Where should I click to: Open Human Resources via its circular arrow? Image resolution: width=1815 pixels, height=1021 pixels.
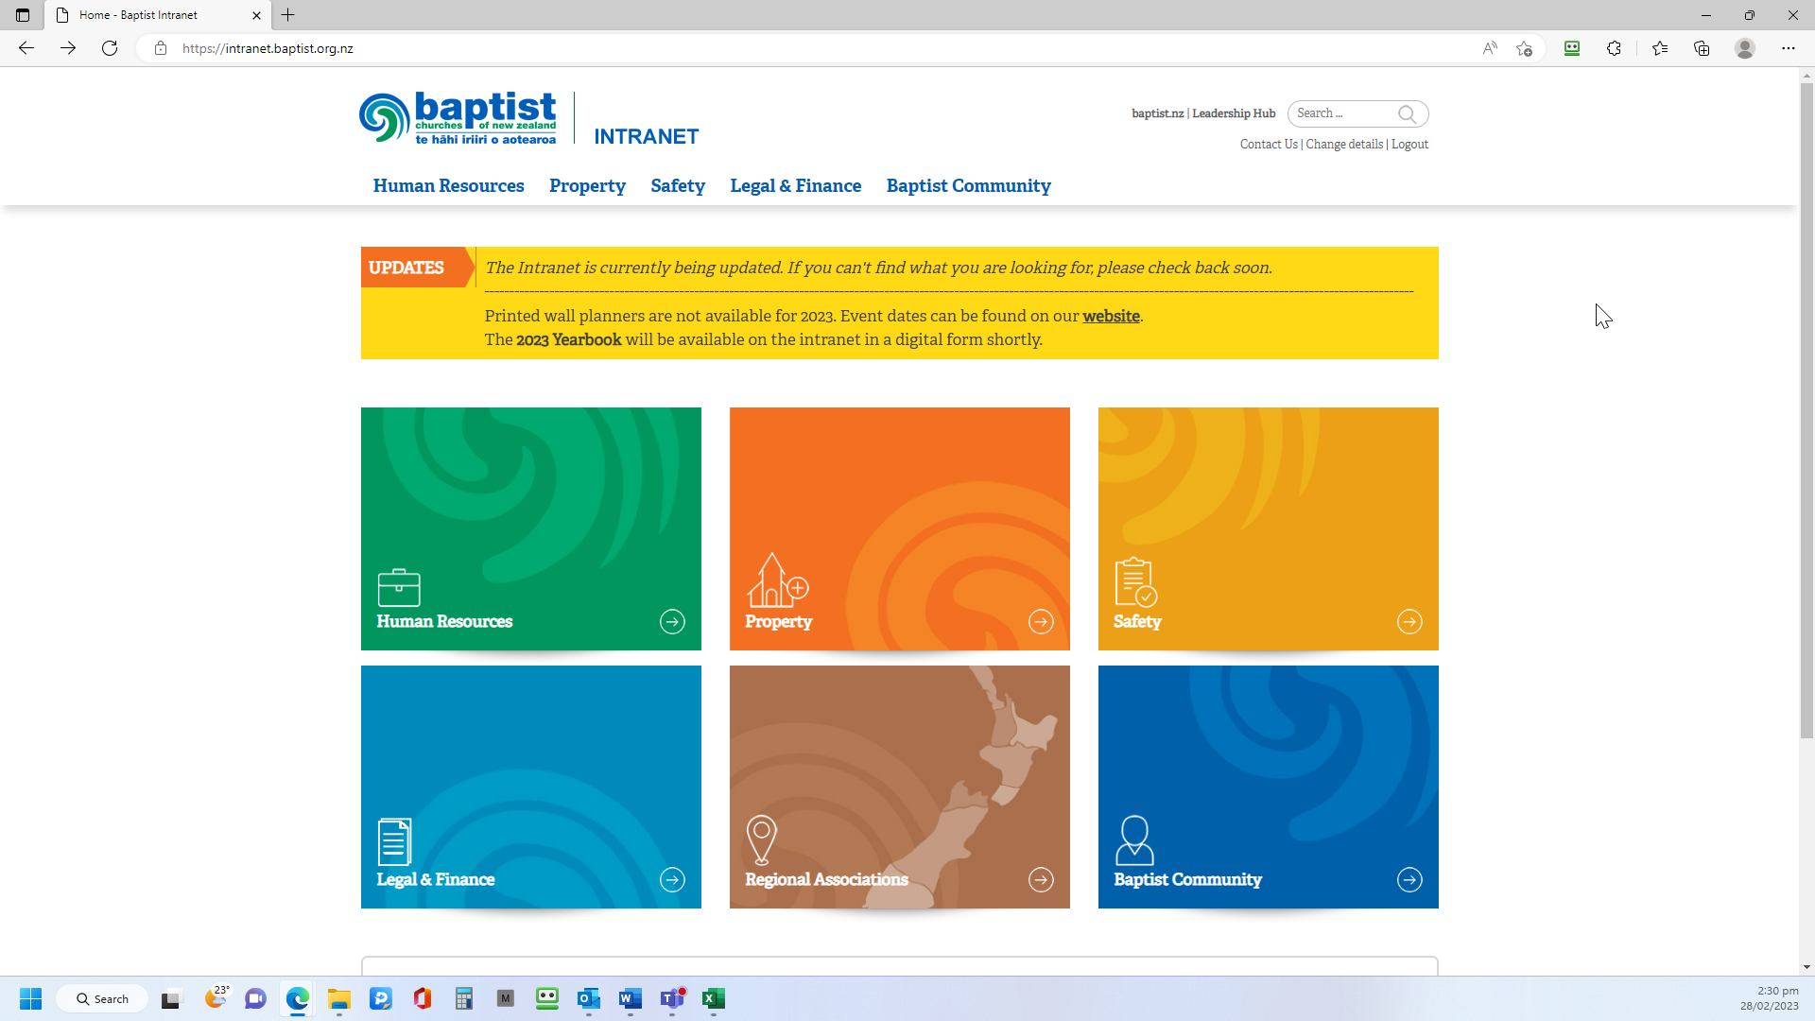click(x=672, y=622)
